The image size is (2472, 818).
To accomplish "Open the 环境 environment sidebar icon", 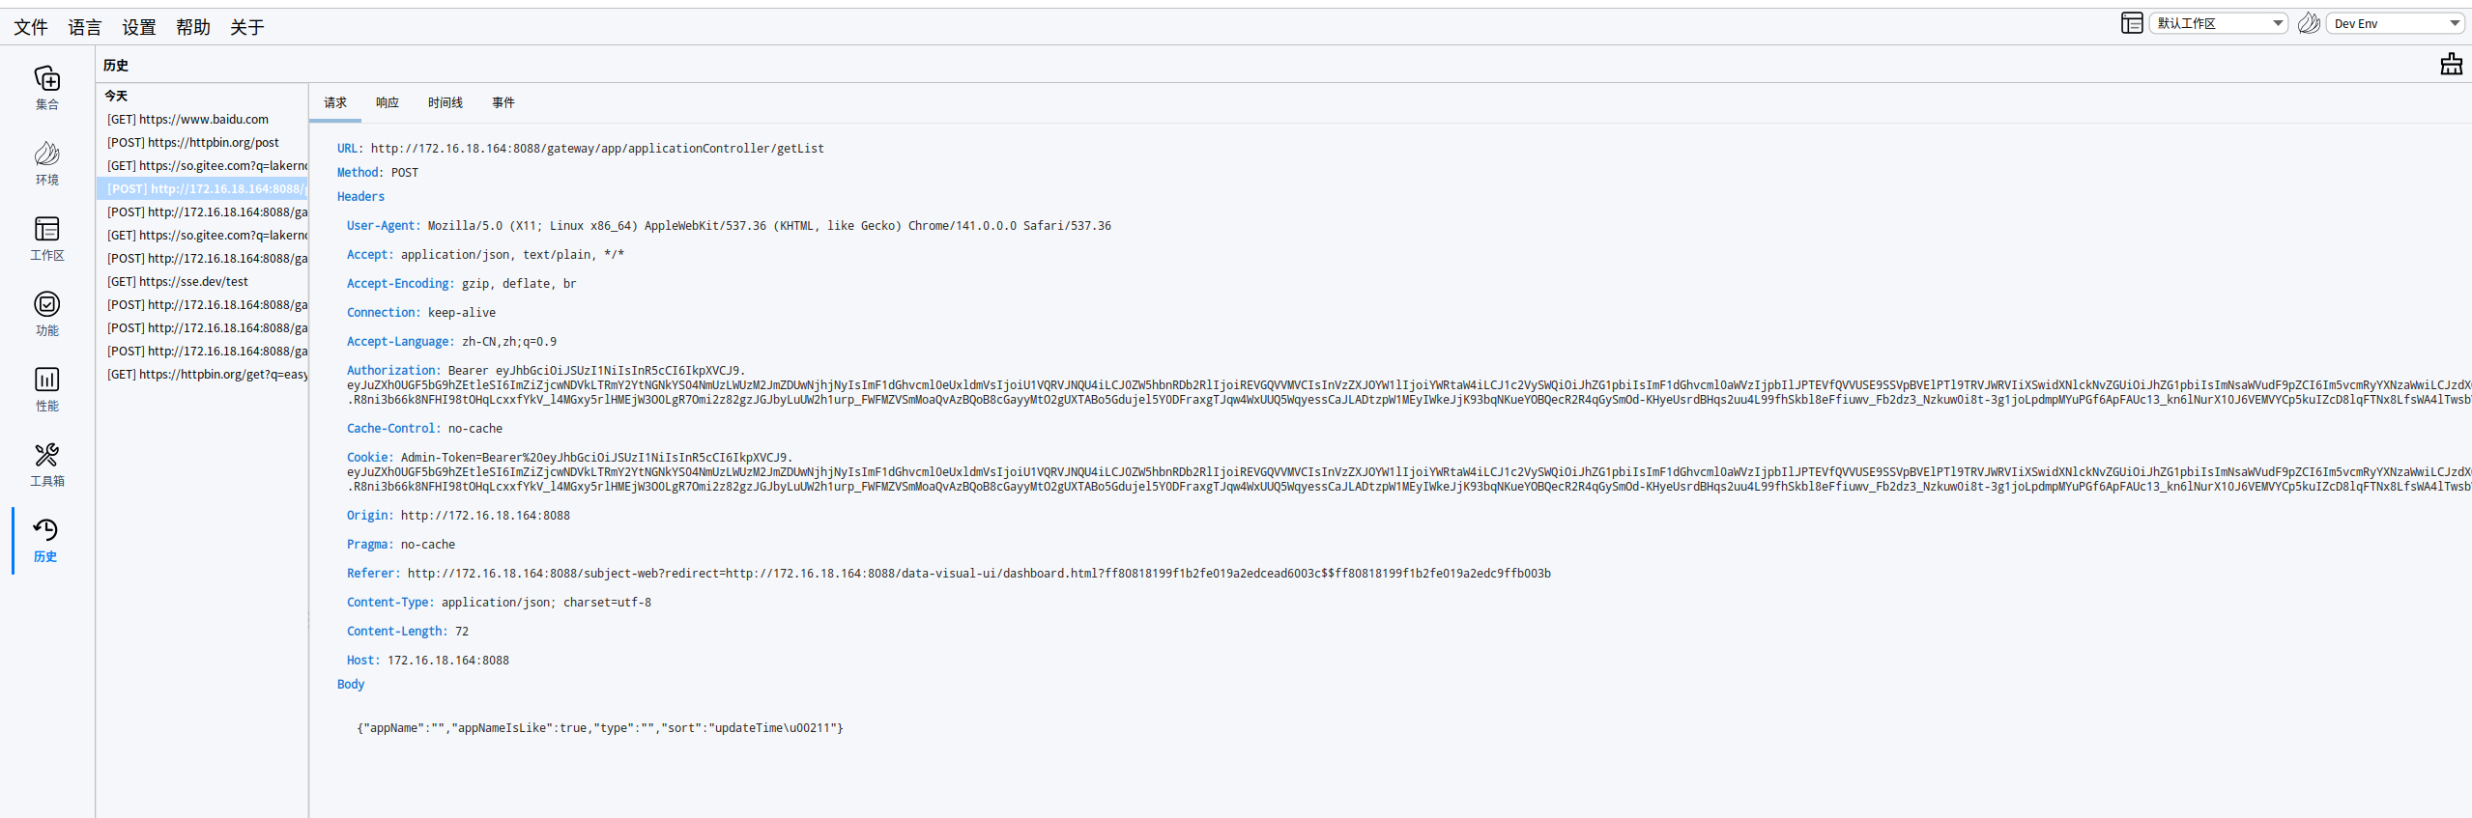I will click(46, 162).
